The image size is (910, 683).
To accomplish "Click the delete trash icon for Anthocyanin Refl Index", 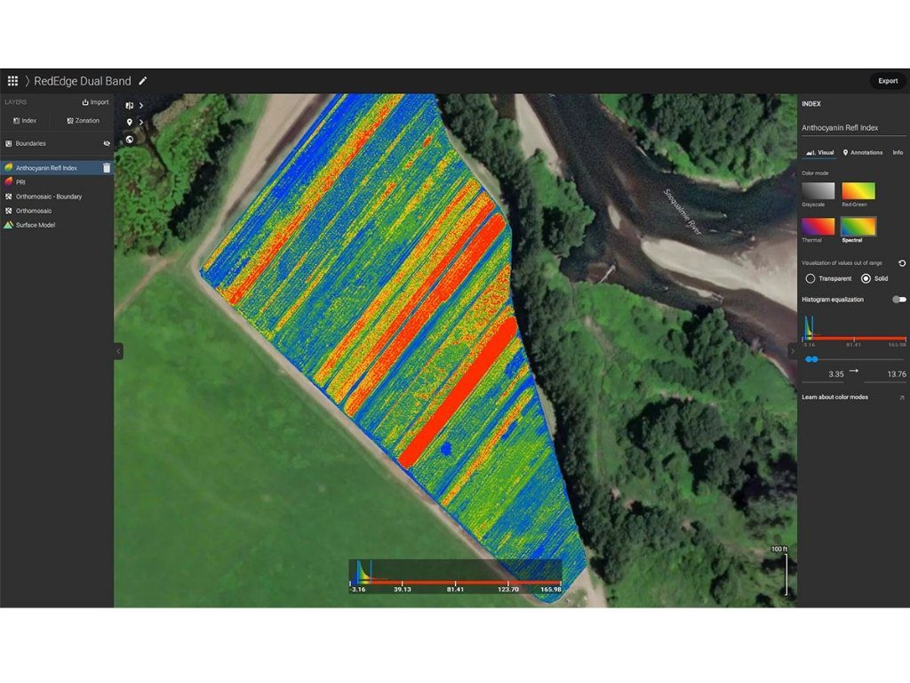I will click(x=106, y=167).
